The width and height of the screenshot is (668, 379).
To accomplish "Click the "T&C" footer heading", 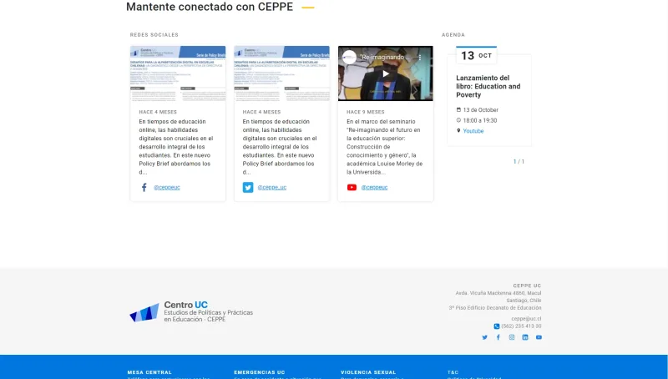I will (x=453, y=372).
